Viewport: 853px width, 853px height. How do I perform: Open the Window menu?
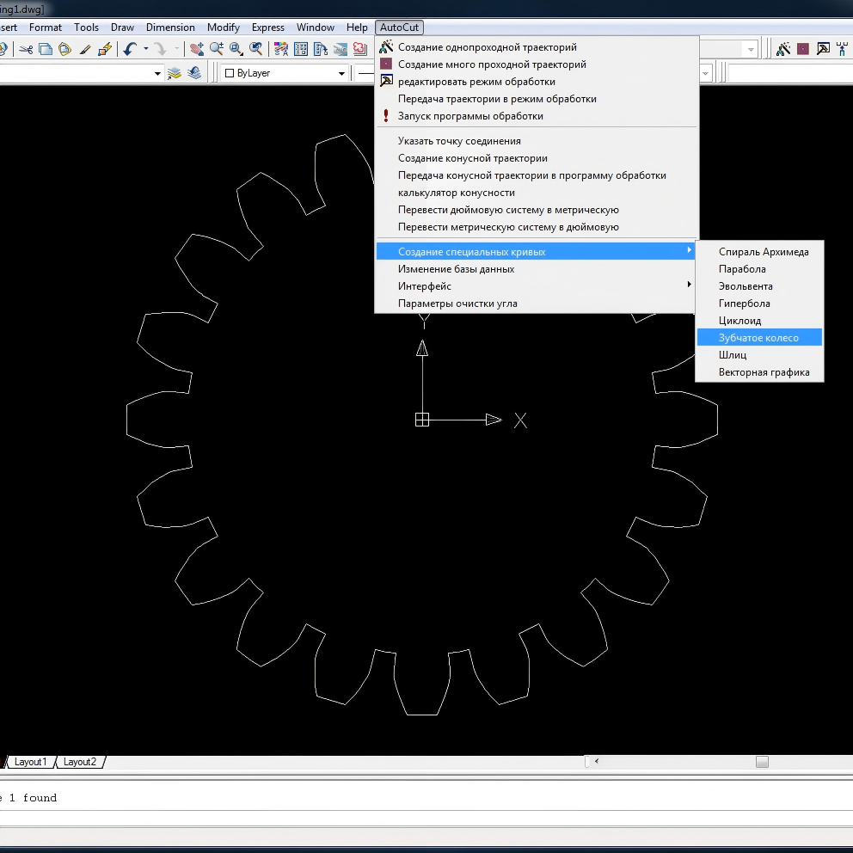coord(315,28)
